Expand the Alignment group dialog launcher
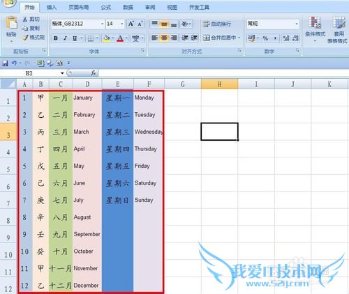Viewport: 349px width, 294px height. click(x=239, y=50)
